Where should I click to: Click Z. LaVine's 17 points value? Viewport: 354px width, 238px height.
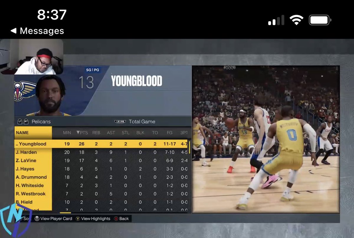(x=82, y=160)
